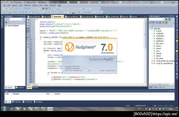Click the Message column header in Log

click(x=16, y=94)
